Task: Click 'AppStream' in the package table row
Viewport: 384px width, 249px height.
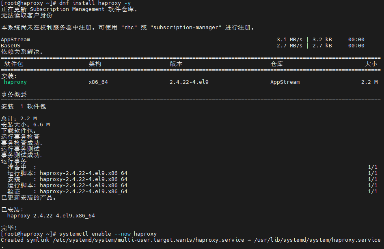Action: point(285,82)
